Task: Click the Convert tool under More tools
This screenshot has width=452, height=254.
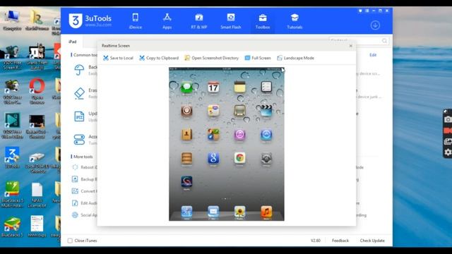Action: pos(85,191)
